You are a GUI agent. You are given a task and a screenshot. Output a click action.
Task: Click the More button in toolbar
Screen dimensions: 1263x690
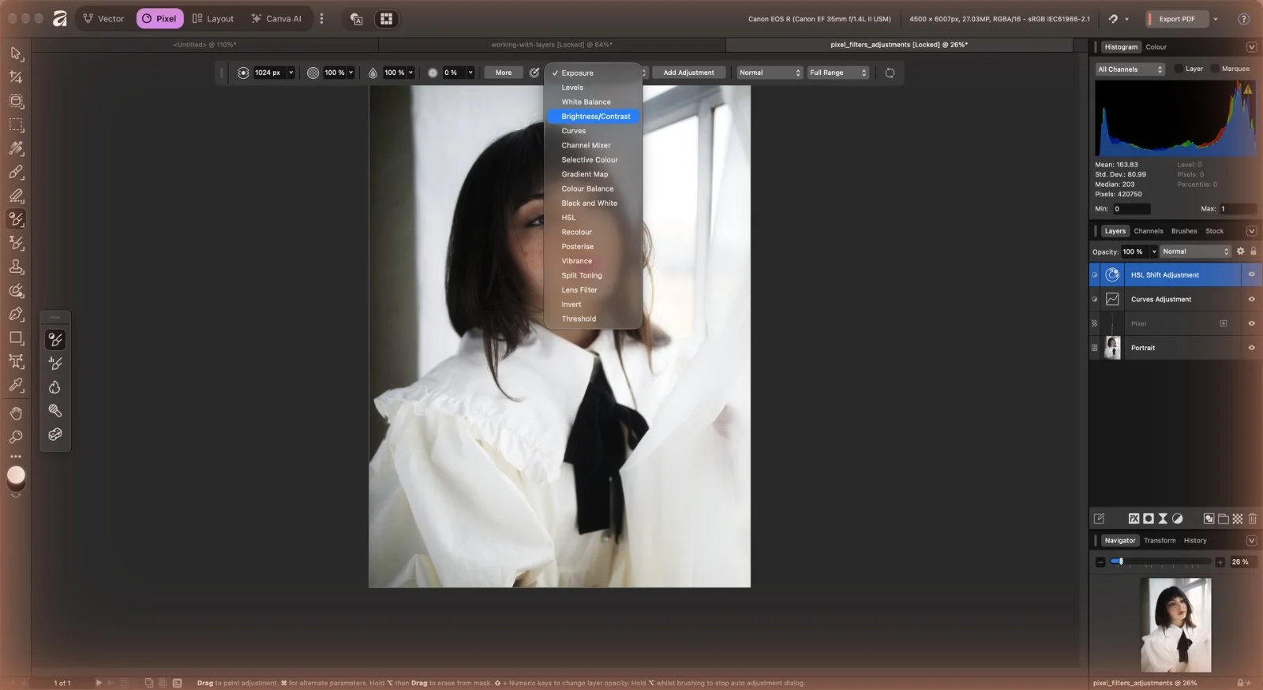503,73
